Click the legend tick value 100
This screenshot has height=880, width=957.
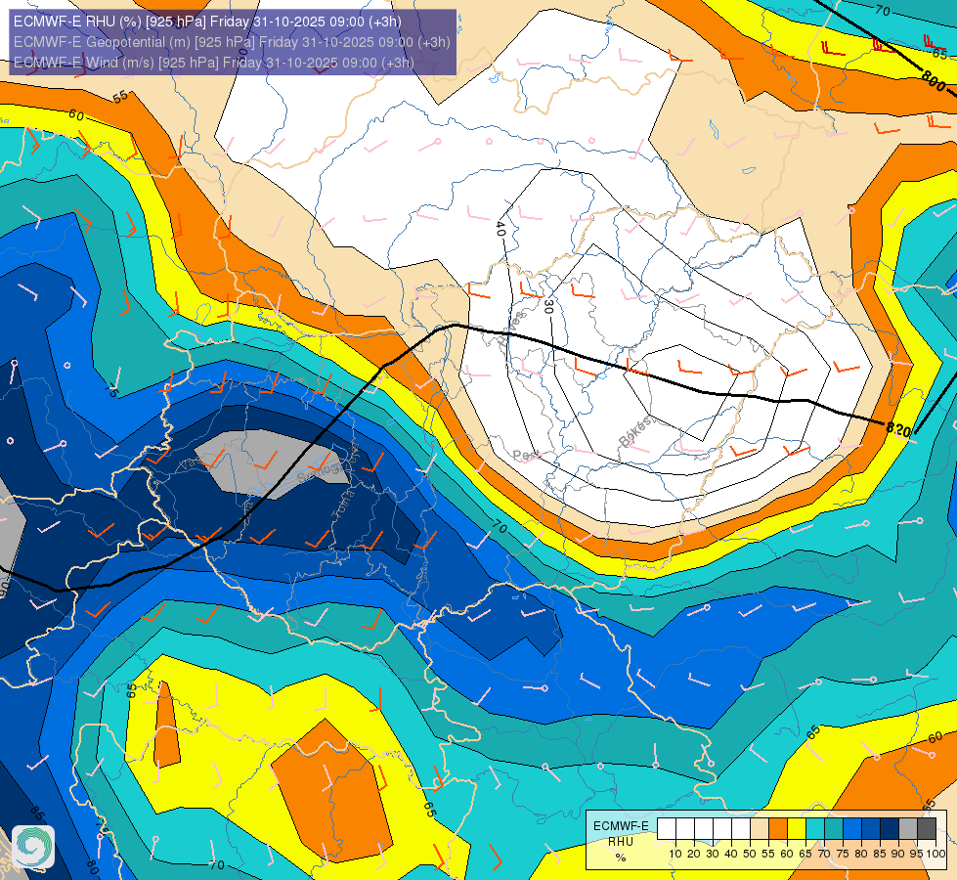[x=936, y=854]
